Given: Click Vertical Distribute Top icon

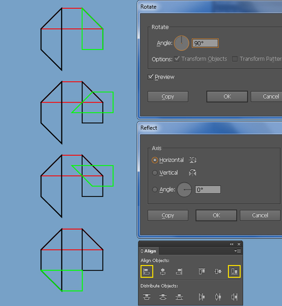Looking at the screenshot, I should [147, 297].
